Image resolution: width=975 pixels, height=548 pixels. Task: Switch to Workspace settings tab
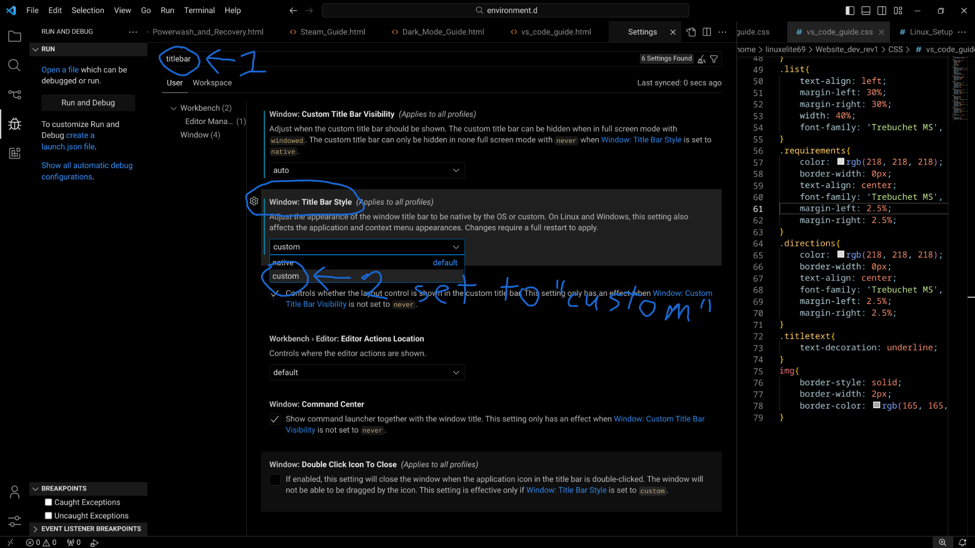point(212,83)
